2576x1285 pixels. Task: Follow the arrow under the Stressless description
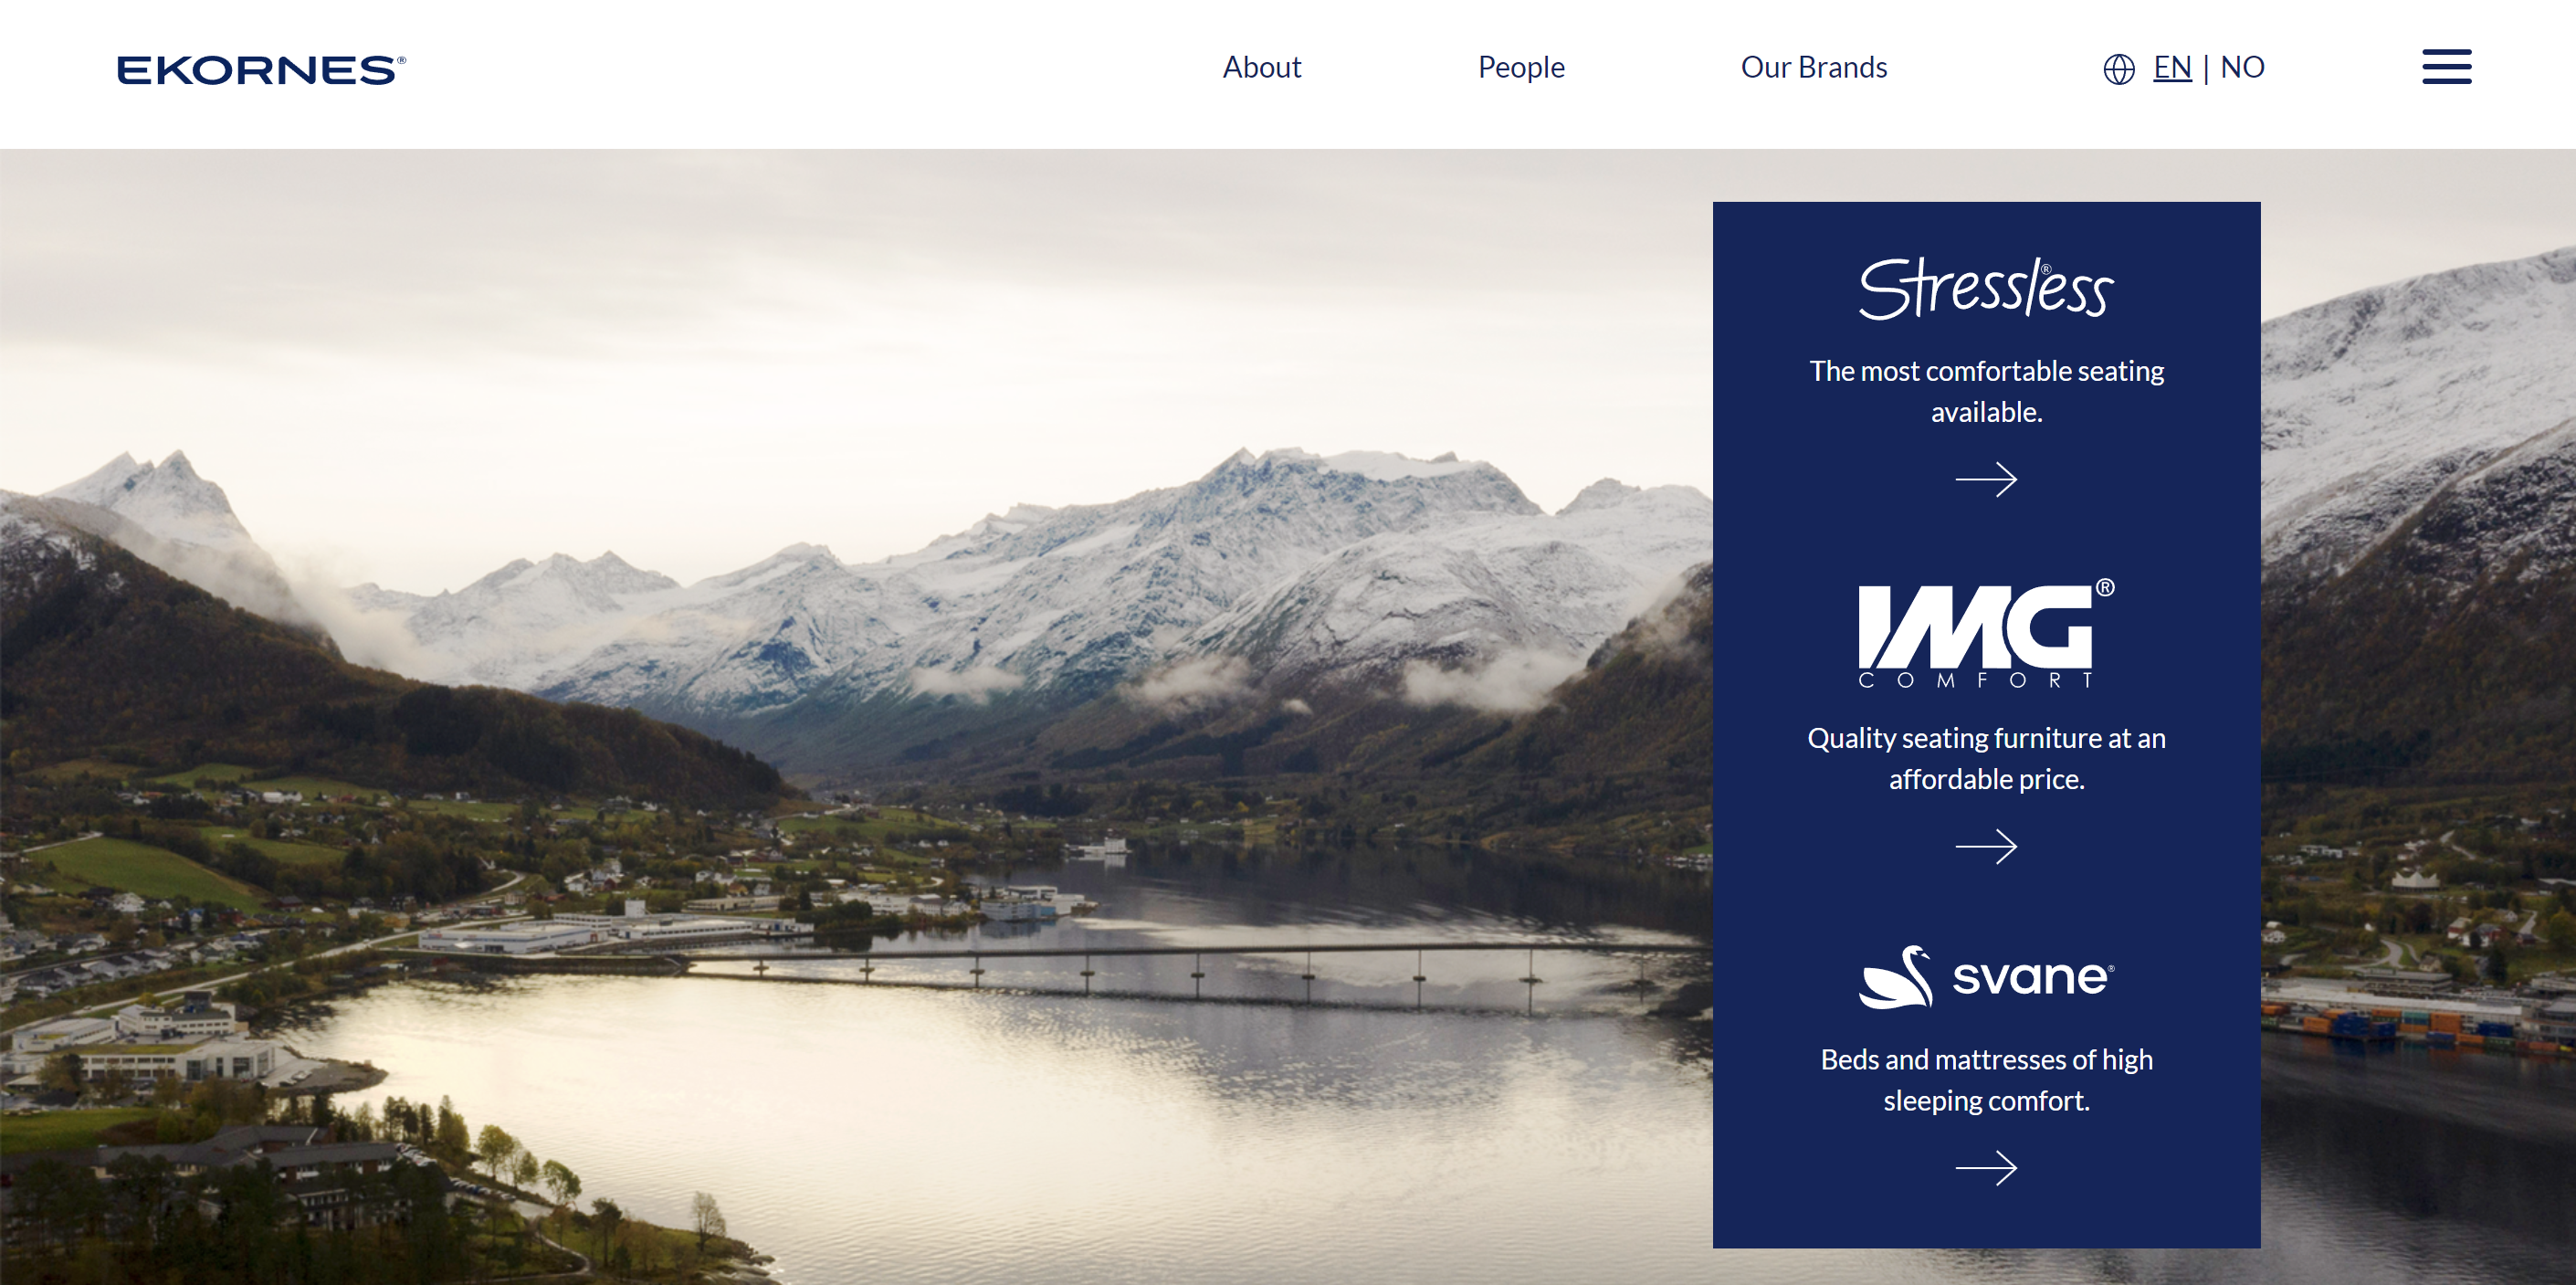click(x=1986, y=479)
